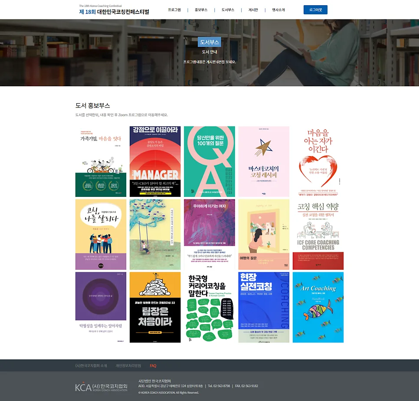
Task: Open the 한국형 커리어코칭을 말한다 book
Action: click(x=209, y=307)
